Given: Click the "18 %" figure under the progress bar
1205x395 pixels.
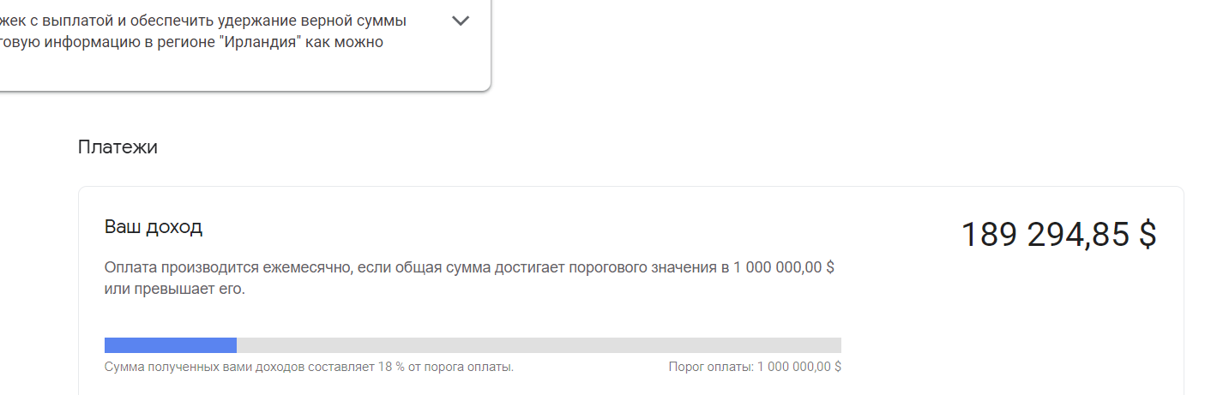Looking at the screenshot, I should [392, 368].
